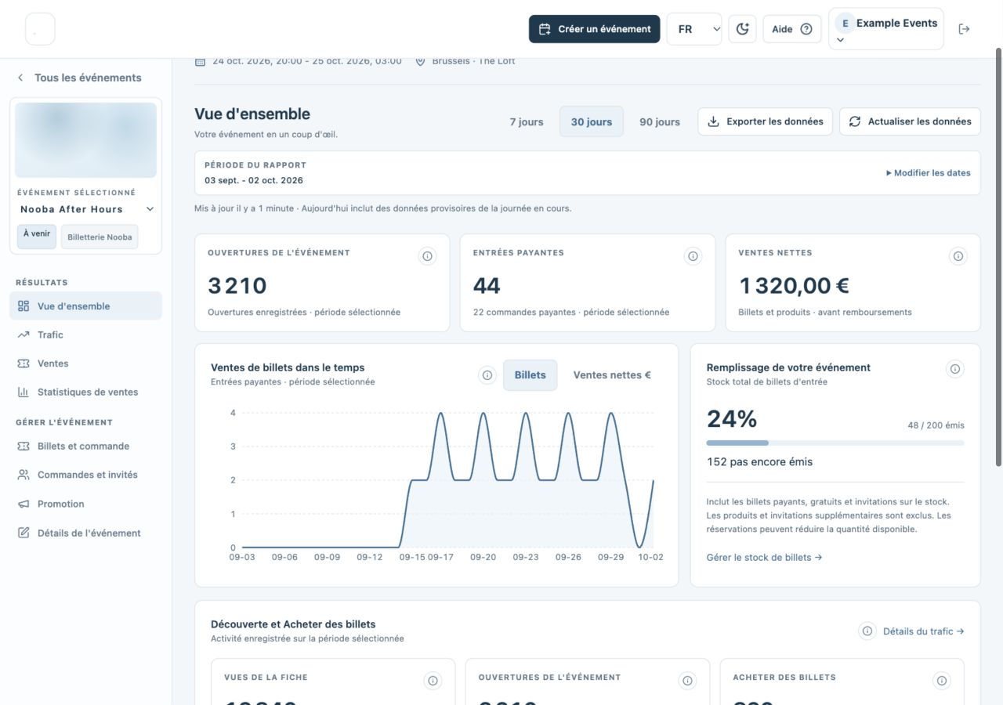Switch the chart to Ventes nettes €
The height and width of the screenshot is (705, 1003).
pyautogui.click(x=612, y=375)
